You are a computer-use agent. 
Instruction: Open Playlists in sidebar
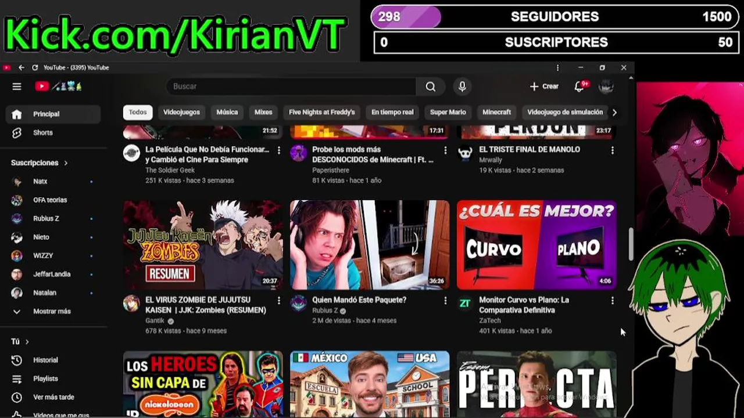53,379
